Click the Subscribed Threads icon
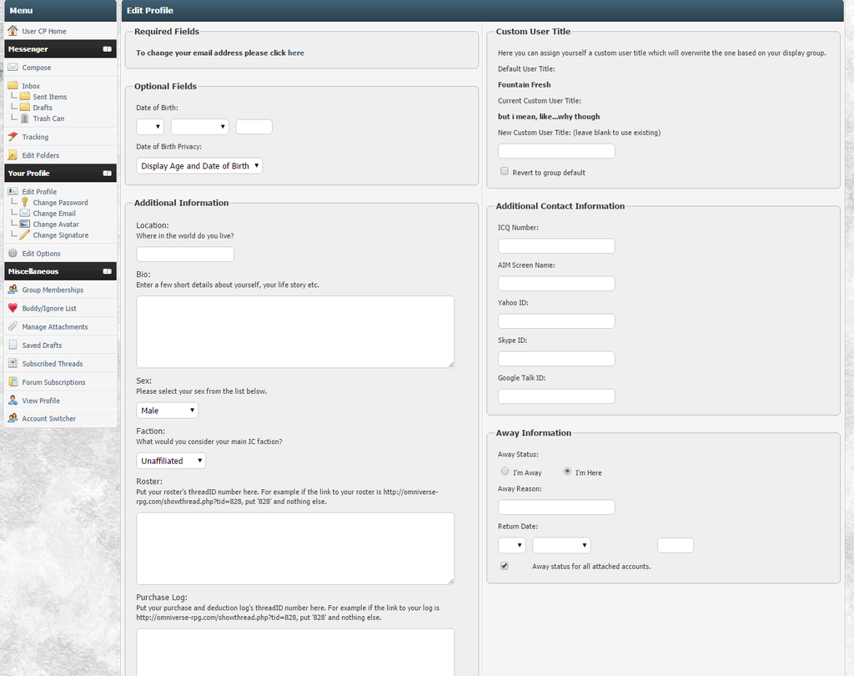 click(x=13, y=363)
